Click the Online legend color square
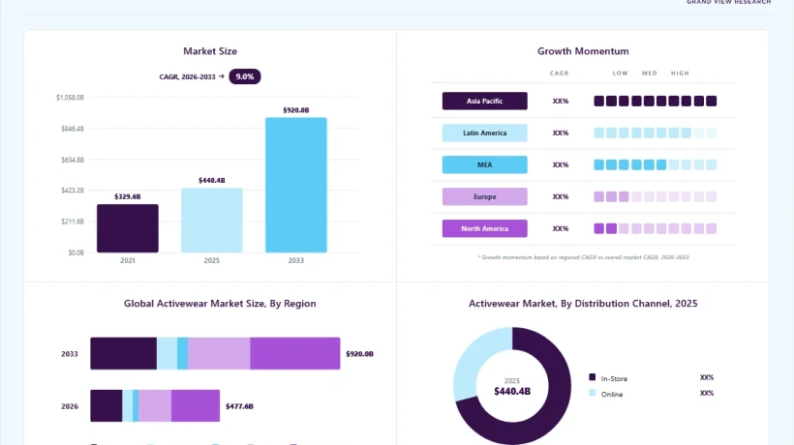The width and height of the screenshot is (794, 445). (x=592, y=393)
